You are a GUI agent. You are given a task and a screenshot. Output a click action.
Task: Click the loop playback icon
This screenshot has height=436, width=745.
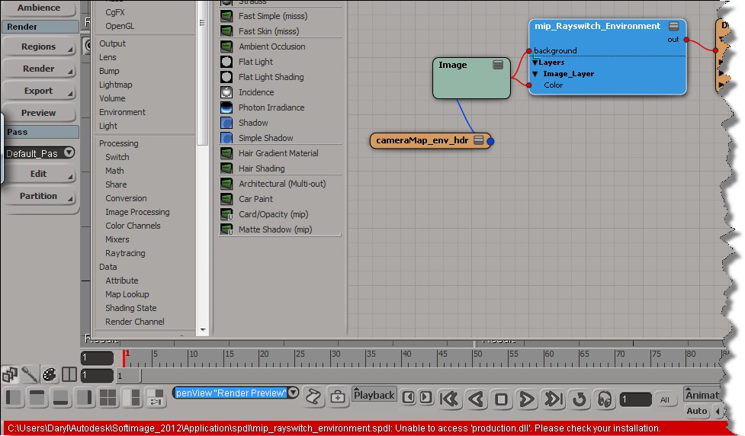click(580, 399)
